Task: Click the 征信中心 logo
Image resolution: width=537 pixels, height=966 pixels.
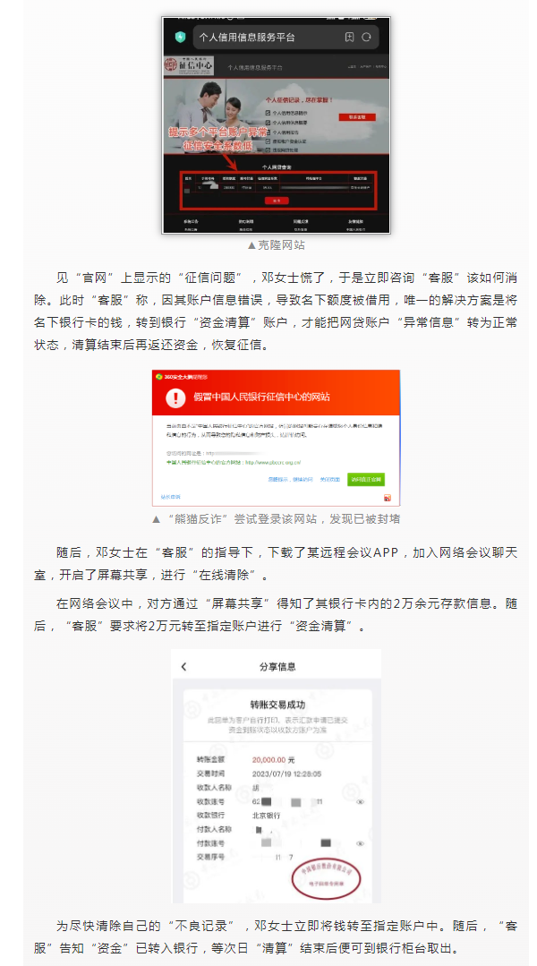Action: pos(189,65)
